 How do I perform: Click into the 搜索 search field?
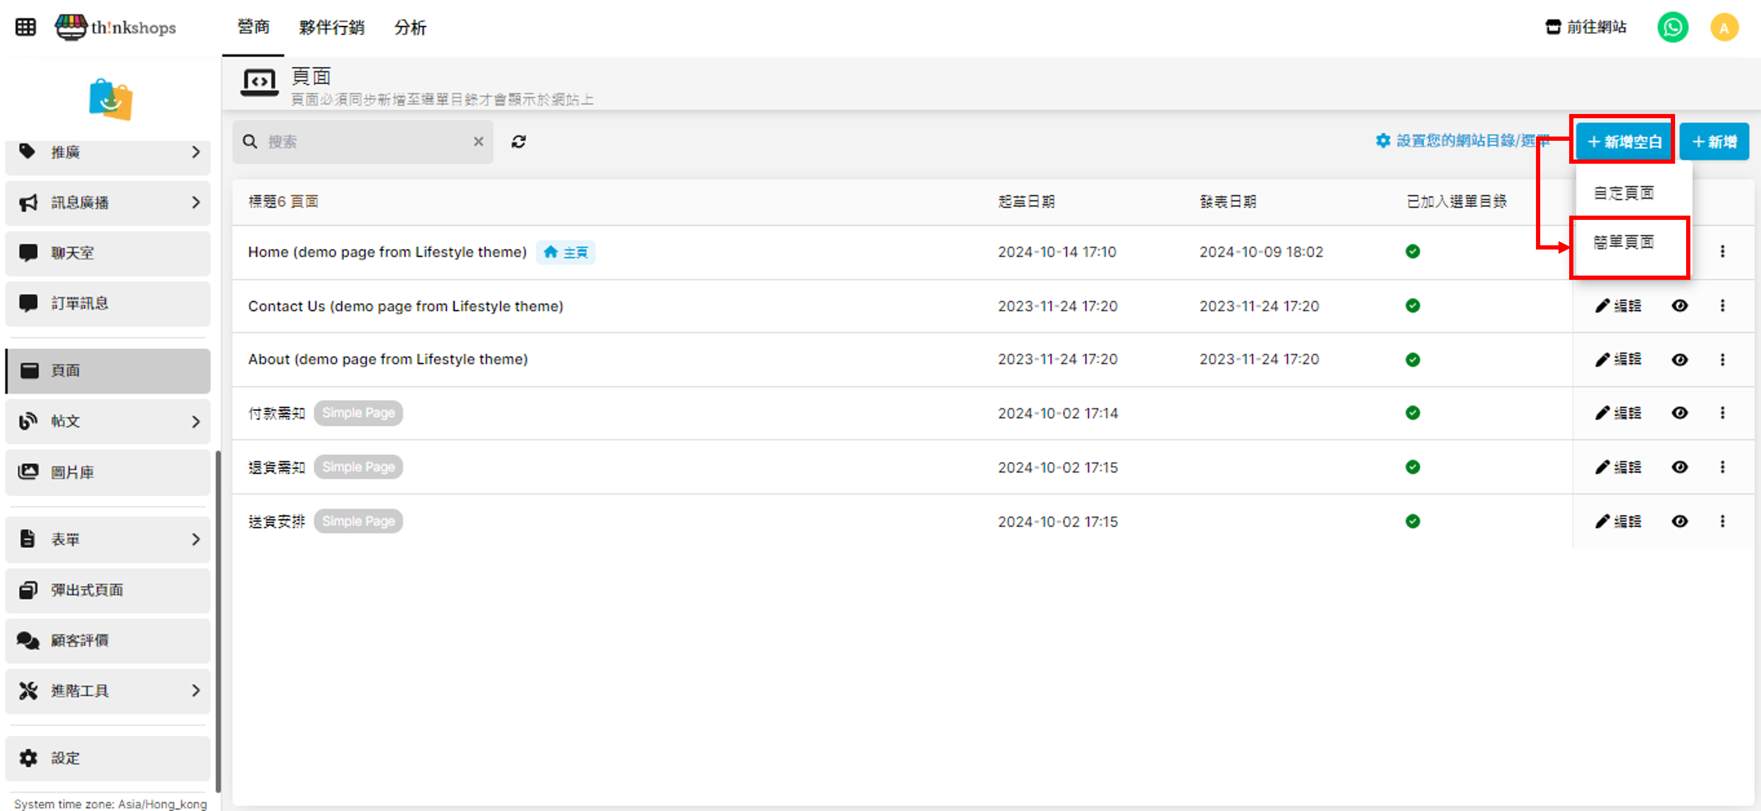tap(362, 142)
